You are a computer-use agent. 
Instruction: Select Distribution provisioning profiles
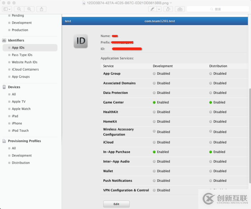[21, 163]
